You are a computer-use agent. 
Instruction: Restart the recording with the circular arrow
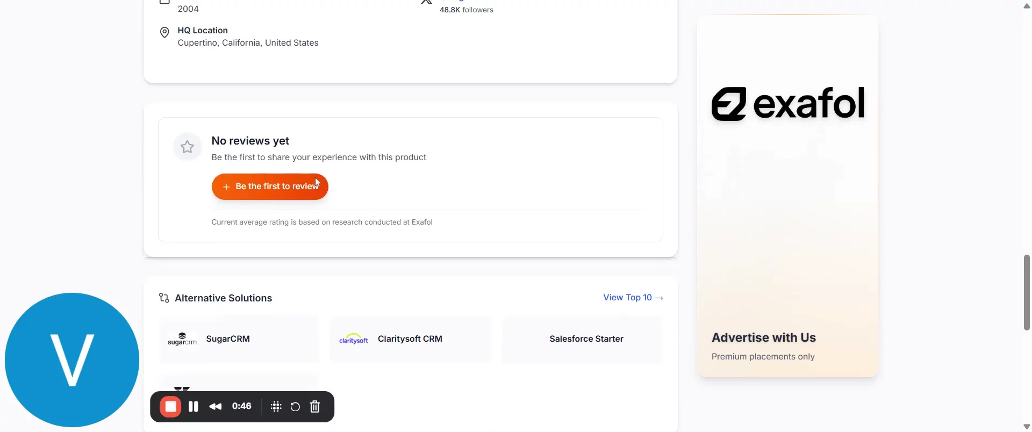[295, 407]
